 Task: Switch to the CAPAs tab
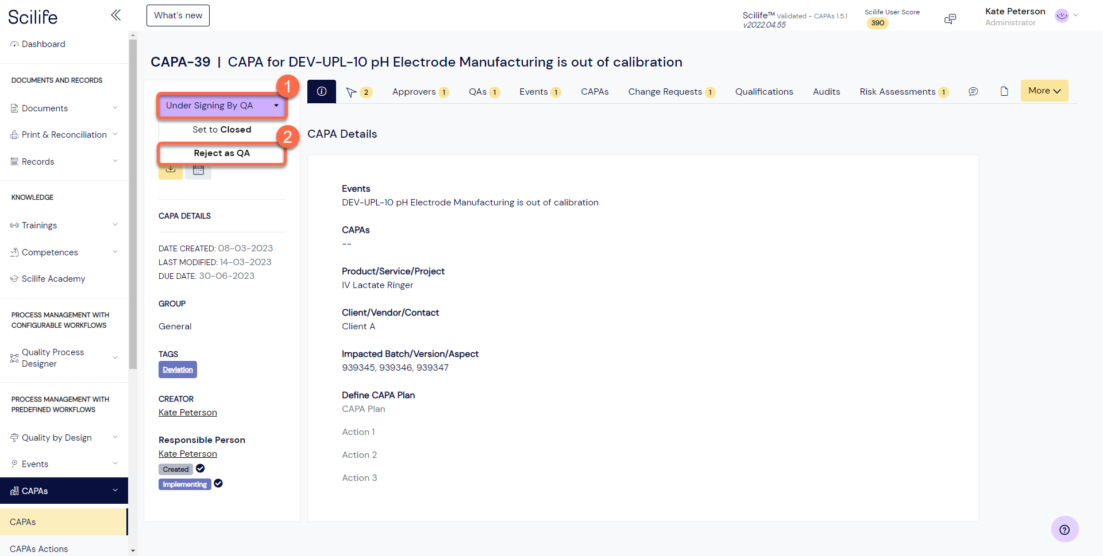pyautogui.click(x=595, y=92)
